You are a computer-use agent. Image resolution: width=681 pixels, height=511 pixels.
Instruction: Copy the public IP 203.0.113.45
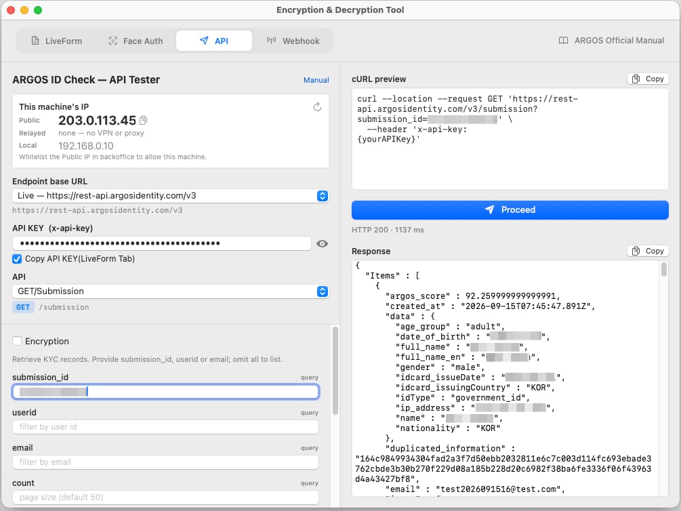[144, 120]
